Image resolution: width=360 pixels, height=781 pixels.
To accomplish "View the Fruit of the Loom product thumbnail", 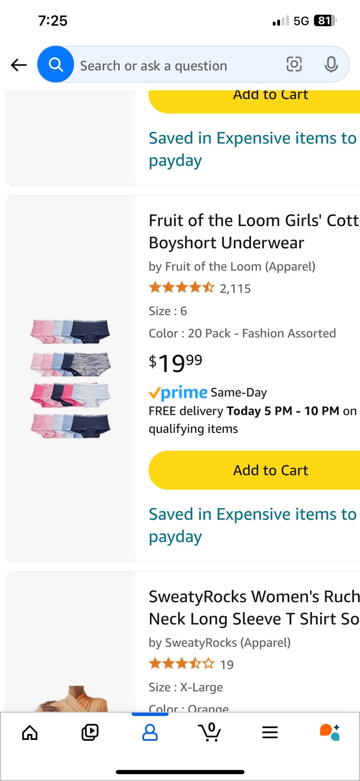I will click(x=70, y=378).
